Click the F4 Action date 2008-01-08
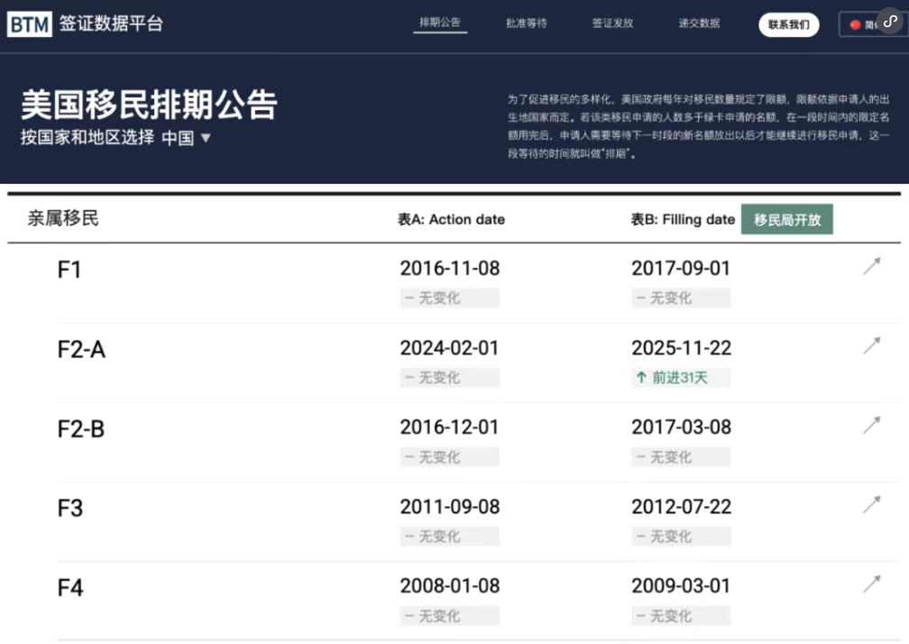The image size is (909, 644). coord(449,585)
